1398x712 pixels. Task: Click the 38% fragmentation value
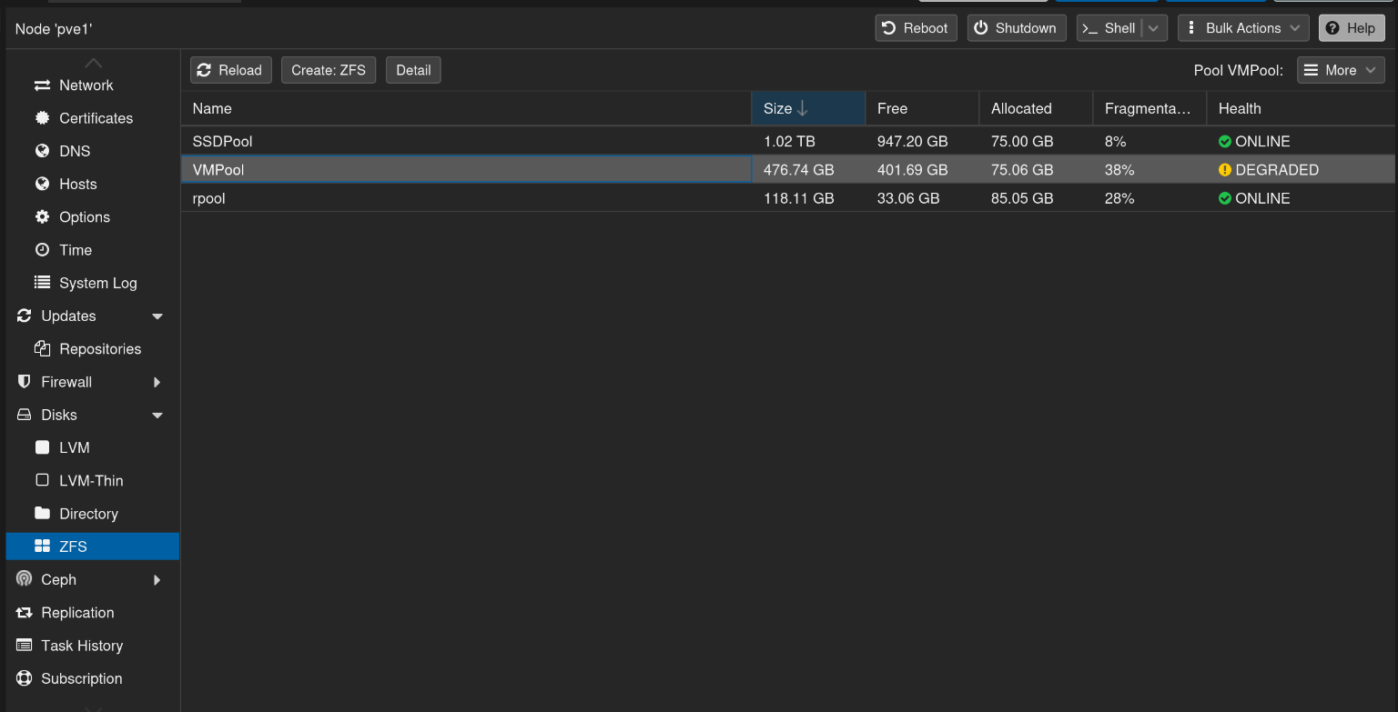(x=1119, y=170)
